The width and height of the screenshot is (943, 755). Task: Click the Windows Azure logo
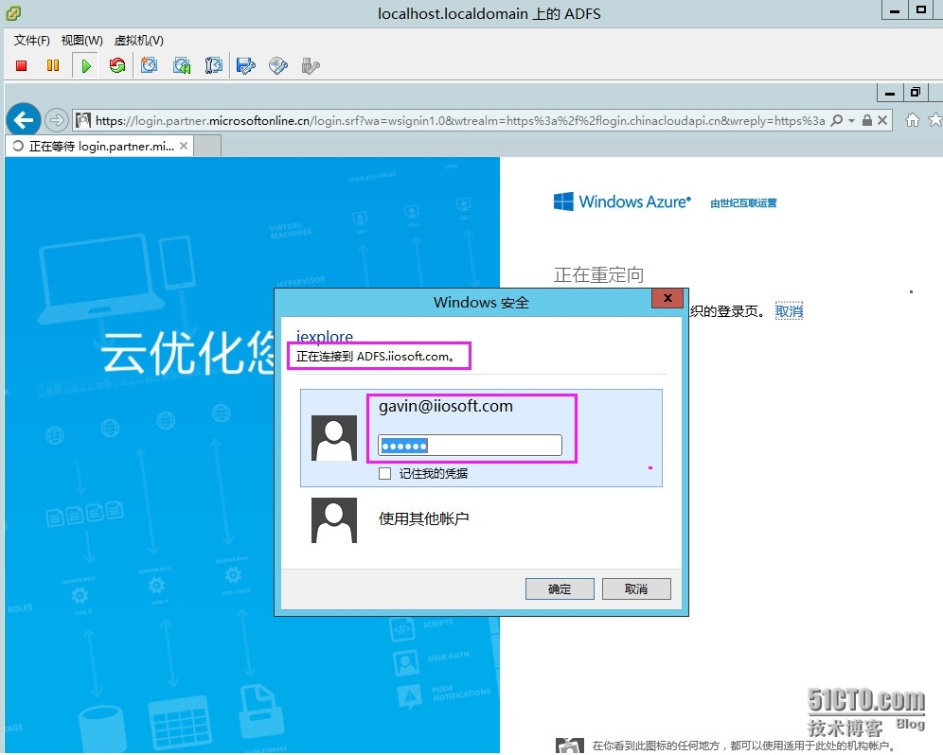(622, 202)
